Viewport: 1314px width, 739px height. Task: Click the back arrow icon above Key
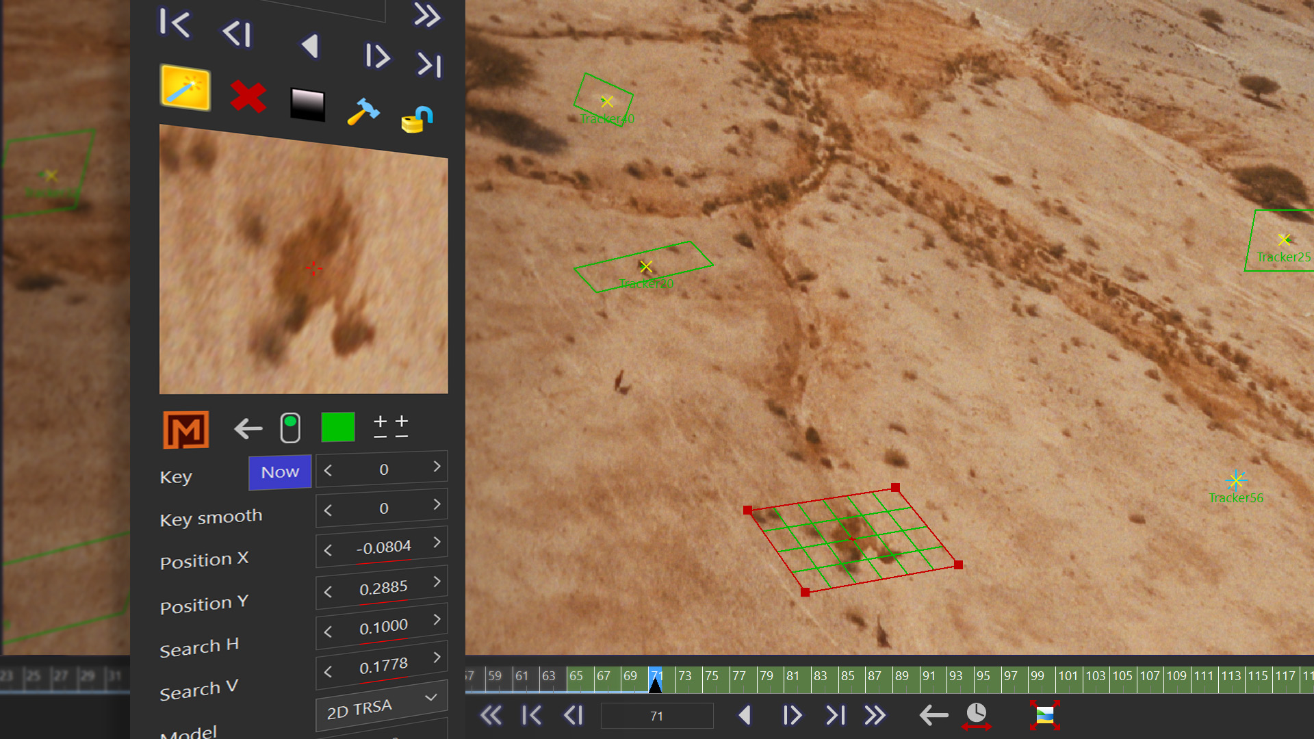pos(247,429)
